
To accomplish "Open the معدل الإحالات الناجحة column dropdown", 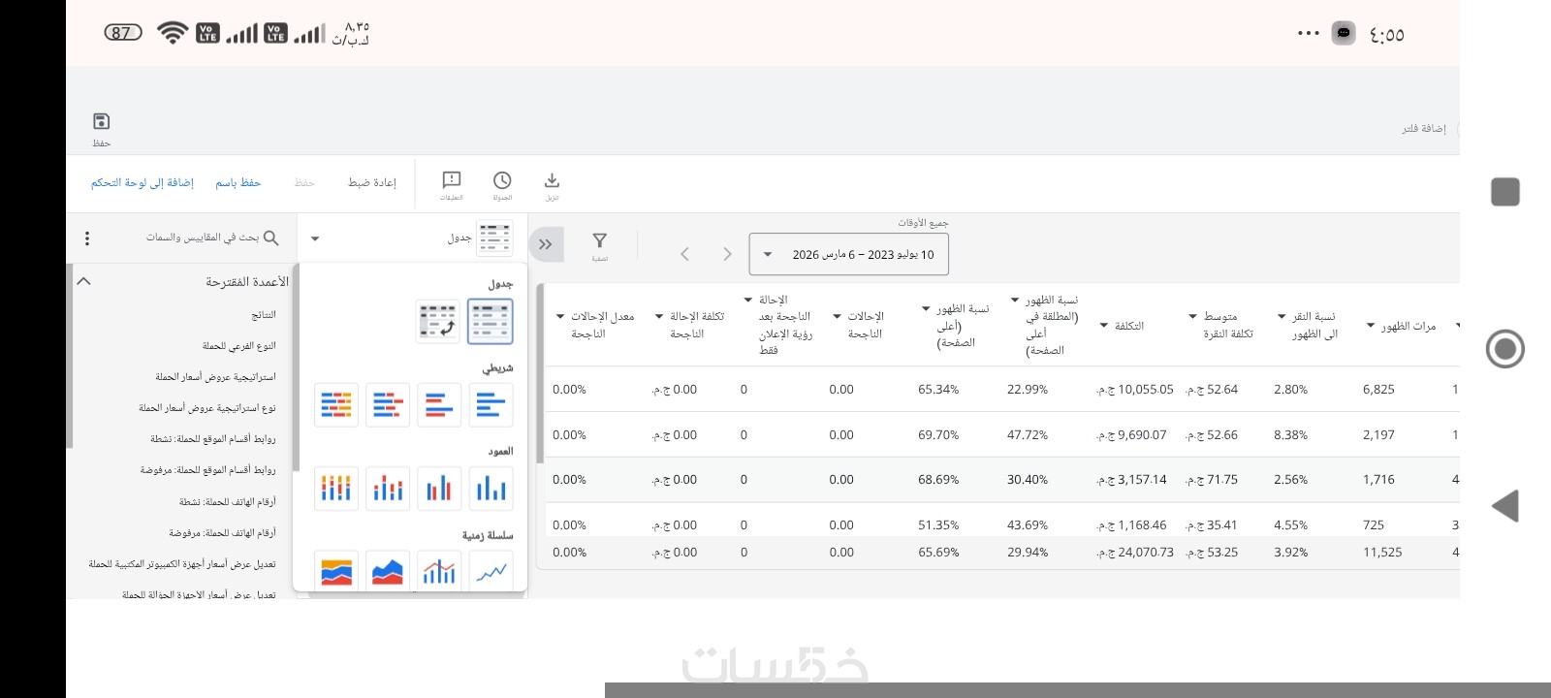I will (x=560, y=316).
